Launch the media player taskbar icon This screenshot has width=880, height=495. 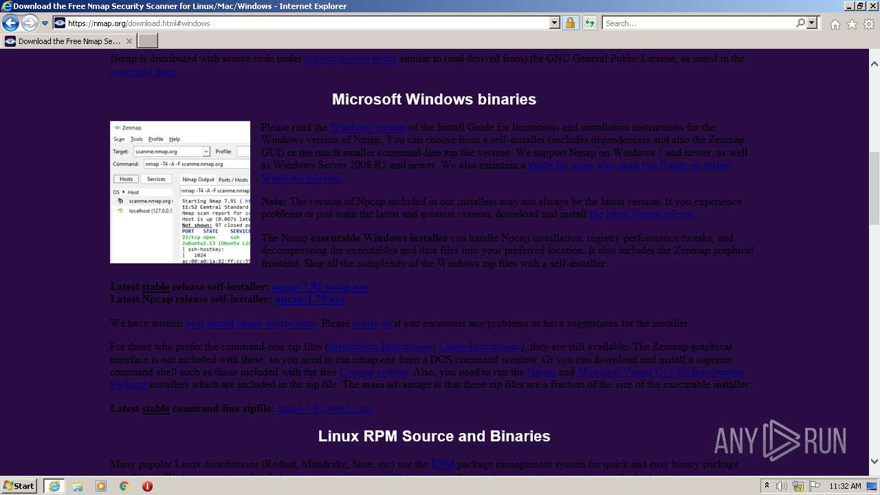101,486
